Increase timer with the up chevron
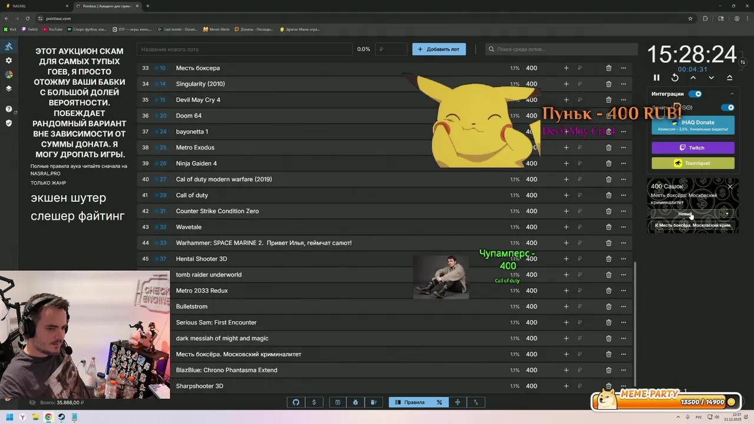Screen dimensions: 754x424 (693, 78)
